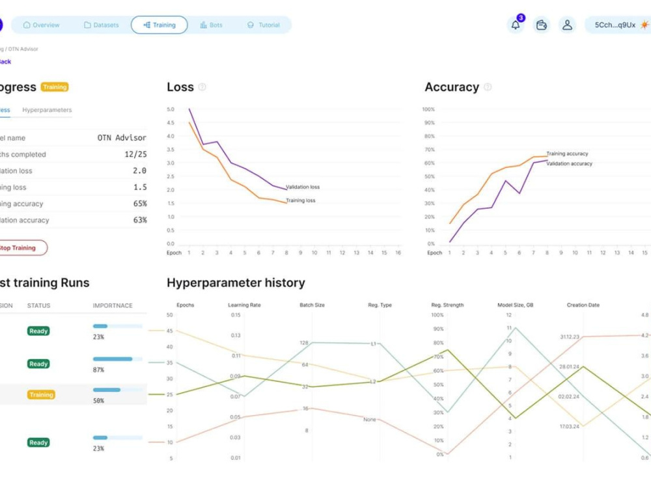This screenshot has width=651, height=488.
Task: Open the Tutorial page
Action: point(264,25)
